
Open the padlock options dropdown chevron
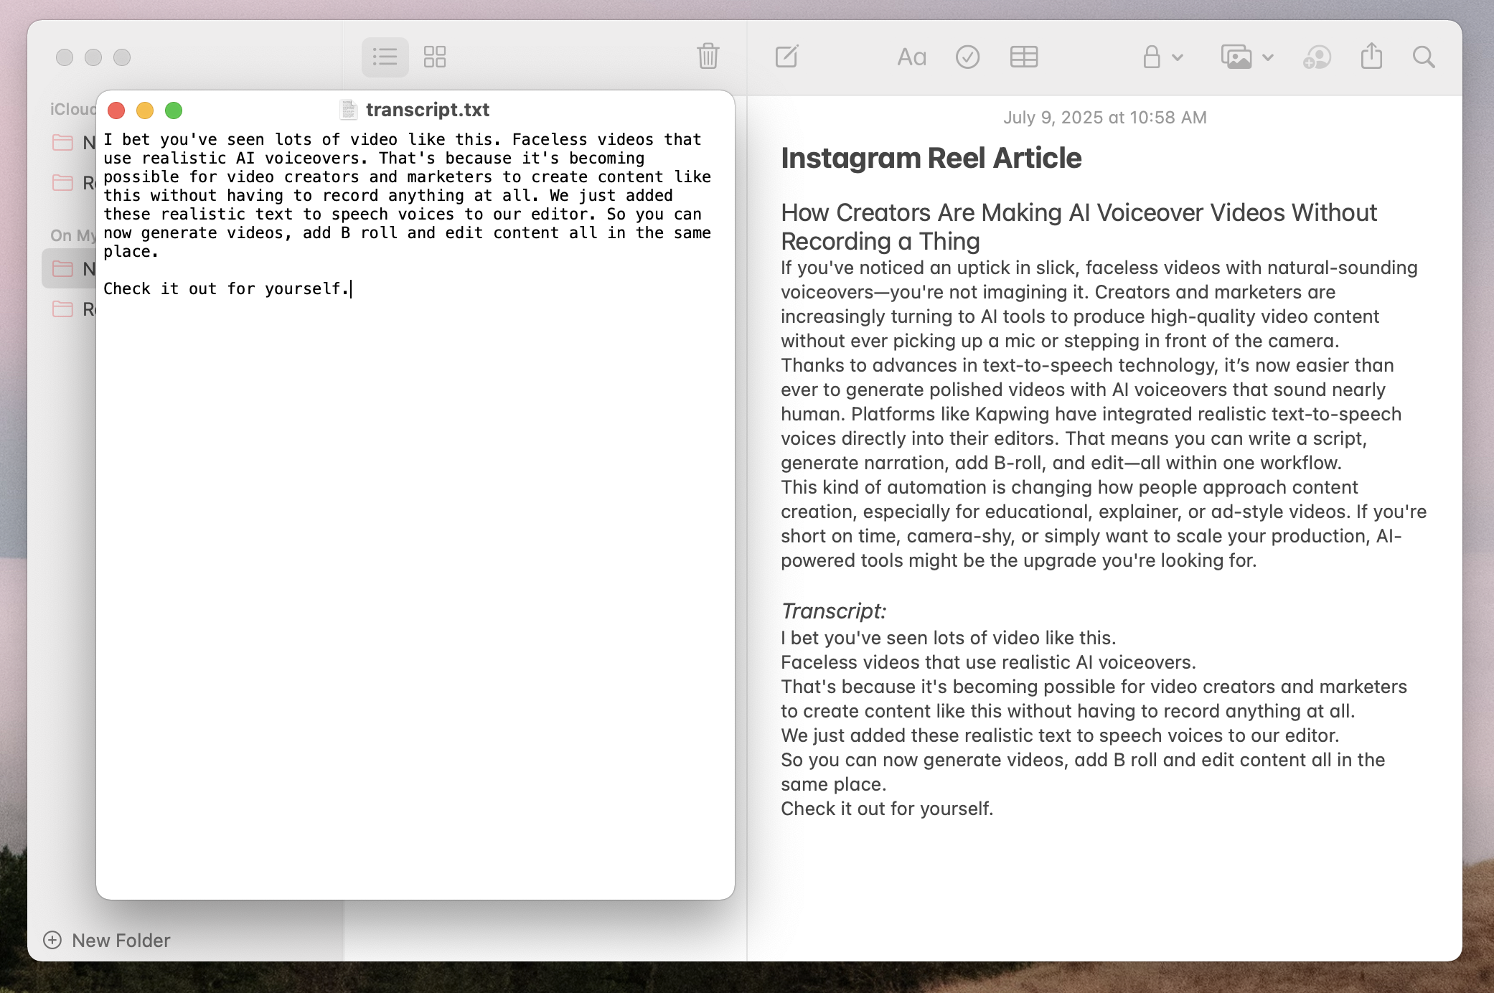tap(1177, 57)
